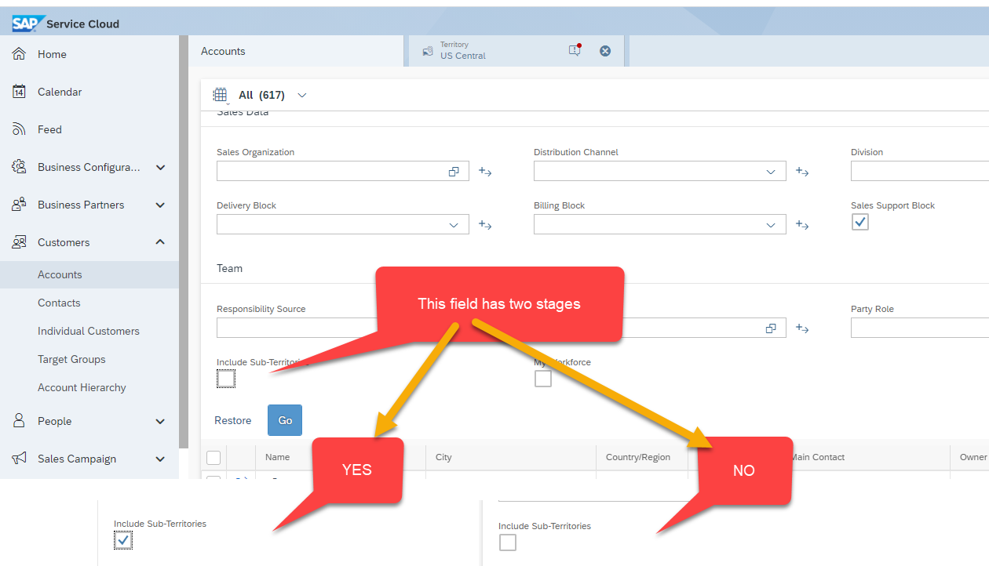Screen dimensions: 989x566
Task: Collapse Customers menu
Action: tap(161, 242)
